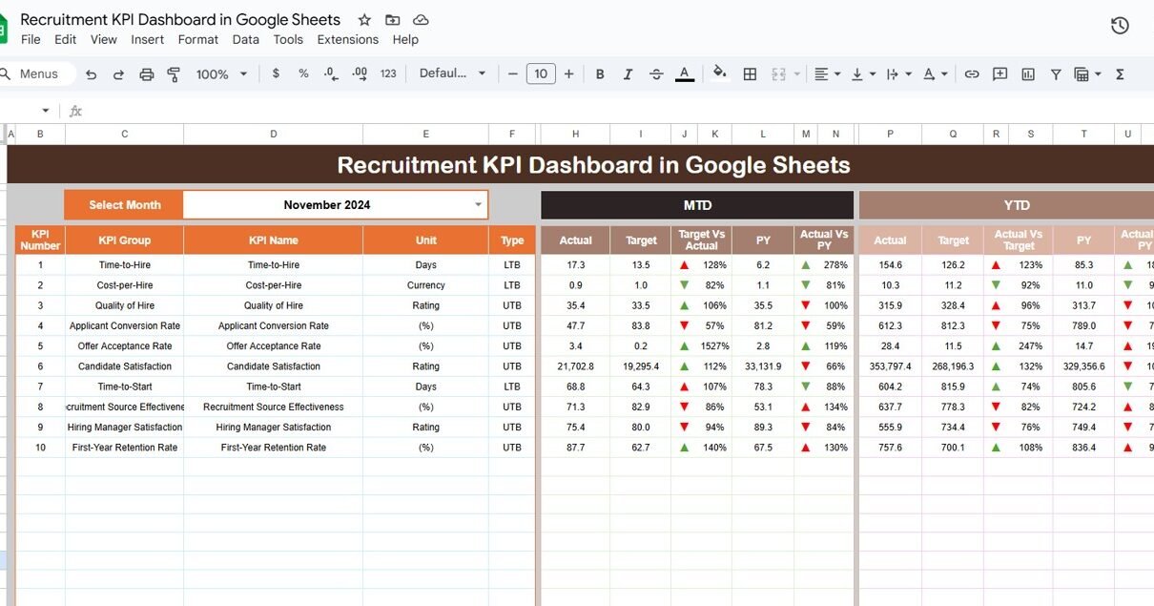Screen dimensions: 1154x606
Task: Open the Help menu
Action: point(405,39)
